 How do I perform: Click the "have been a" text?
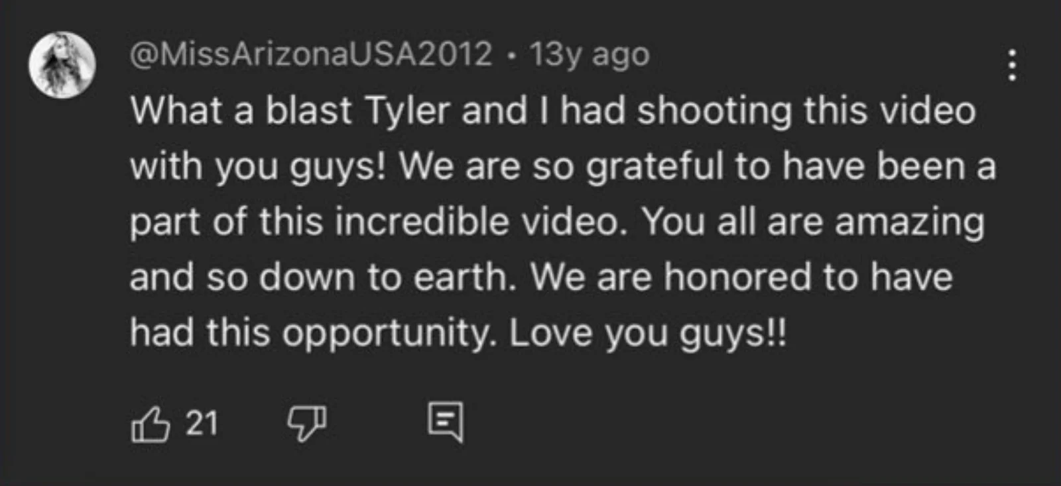point(889,166)
